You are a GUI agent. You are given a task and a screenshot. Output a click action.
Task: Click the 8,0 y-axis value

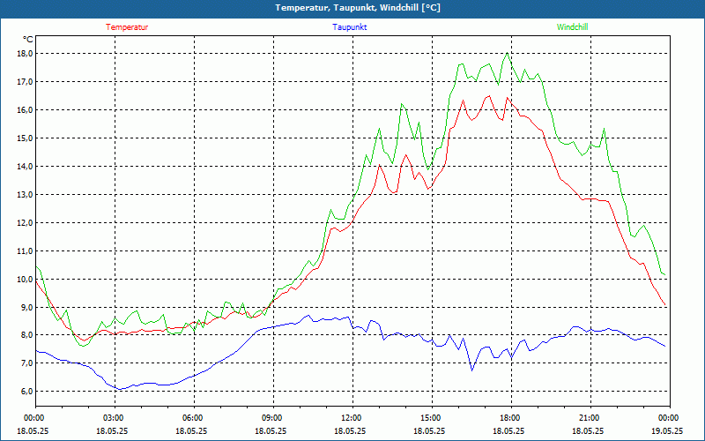click(26, 335)
